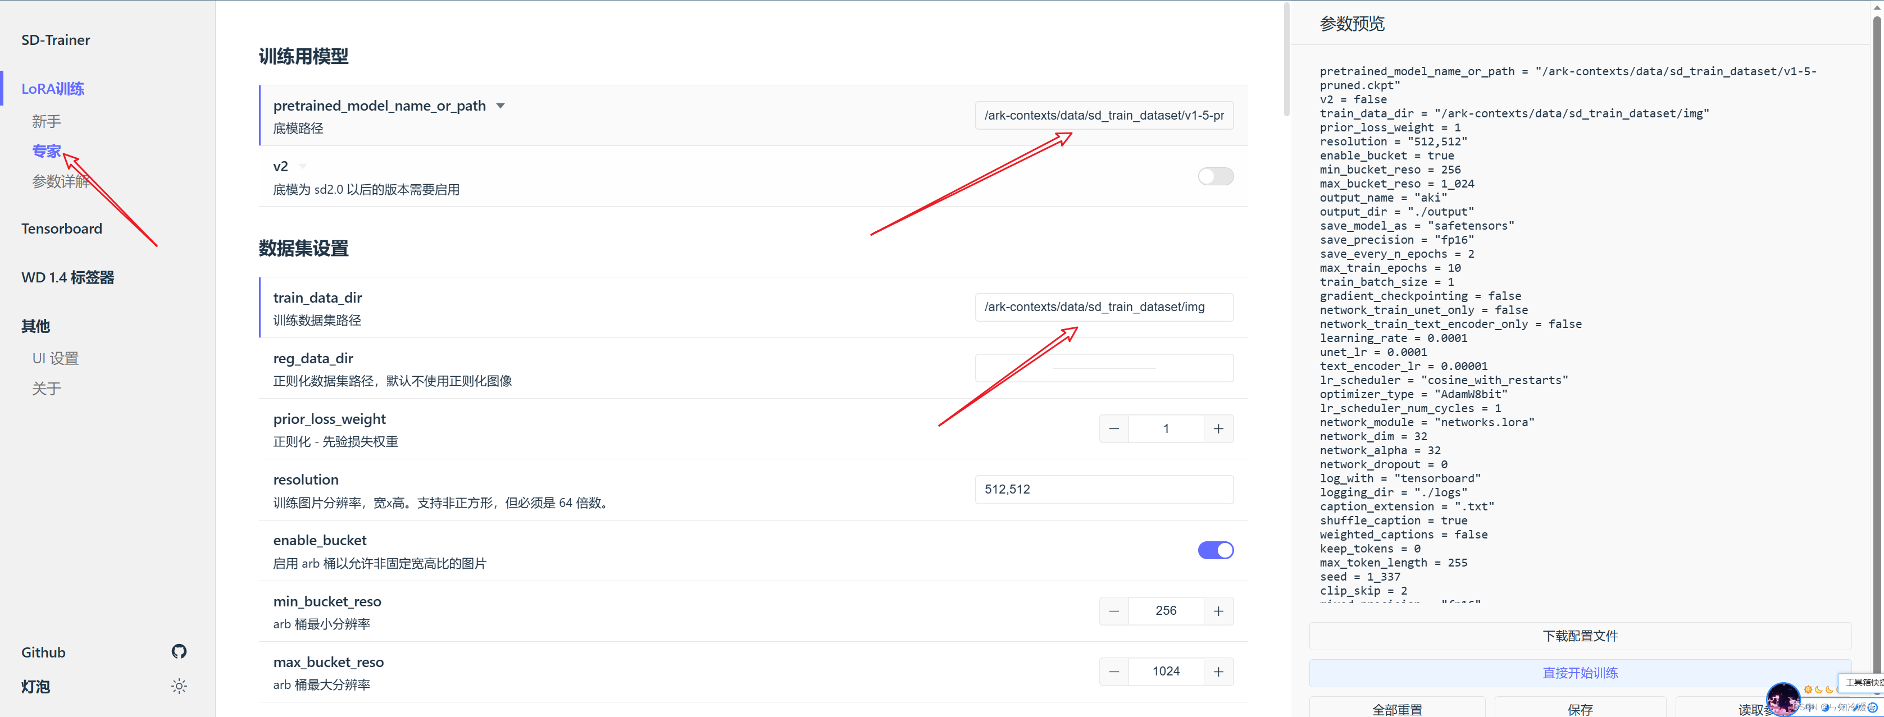Open Tensorboard from sidebar
The image size is (1884, 717).
(61, 229)
